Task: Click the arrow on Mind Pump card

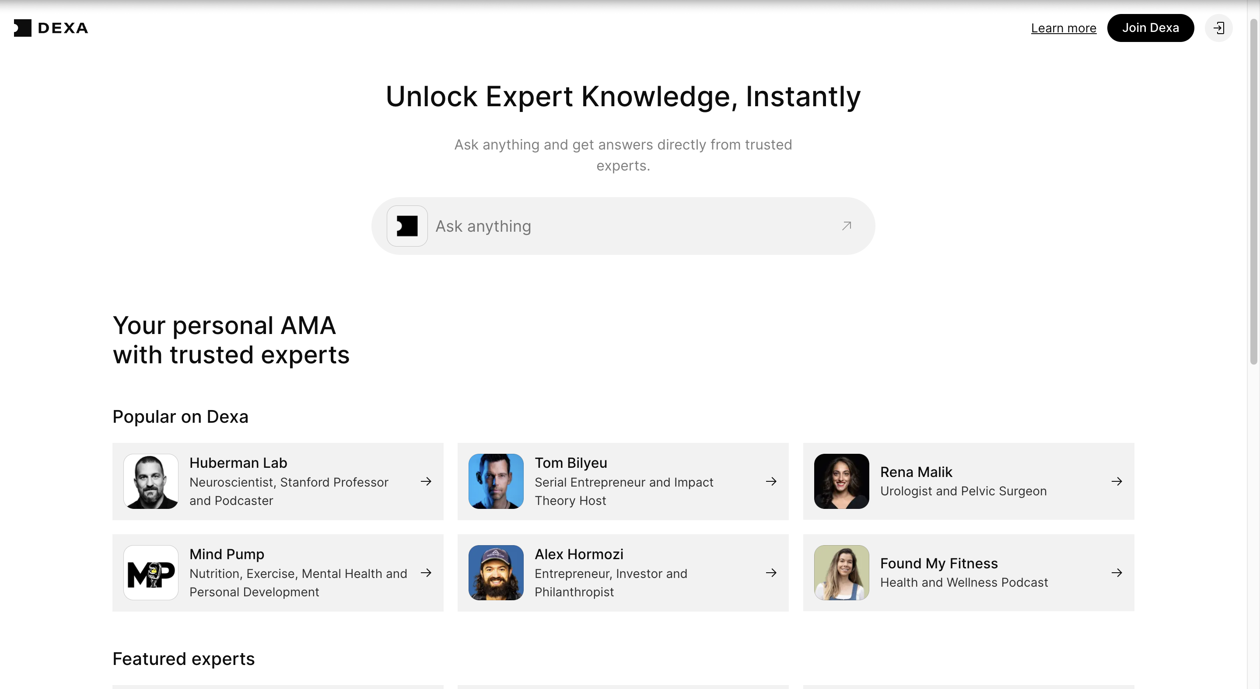Action: click(426, 573)
